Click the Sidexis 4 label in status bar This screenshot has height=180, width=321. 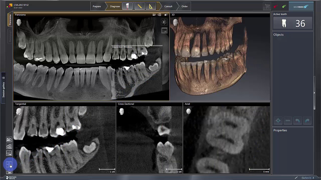pyautogui.click(x=308, y=178)
